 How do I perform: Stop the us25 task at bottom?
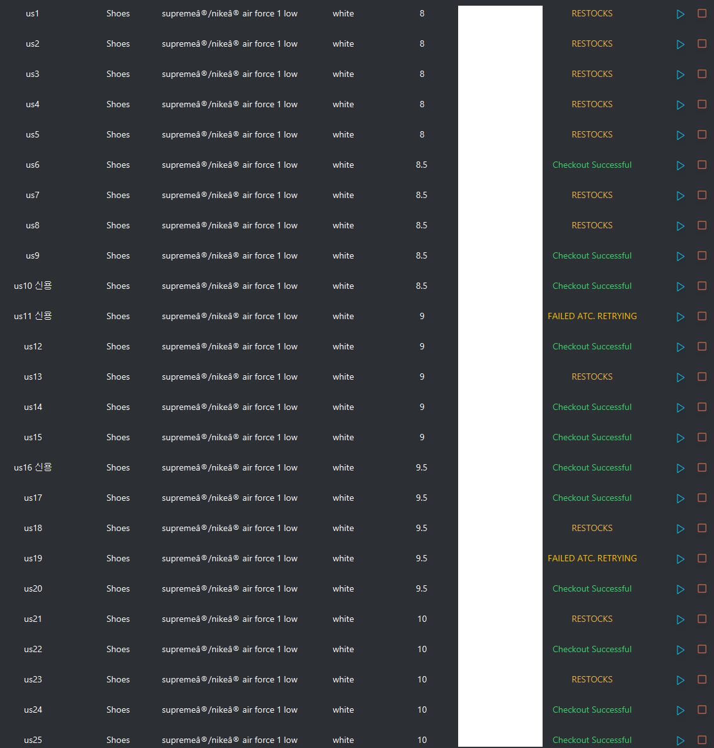click(702, 740)
